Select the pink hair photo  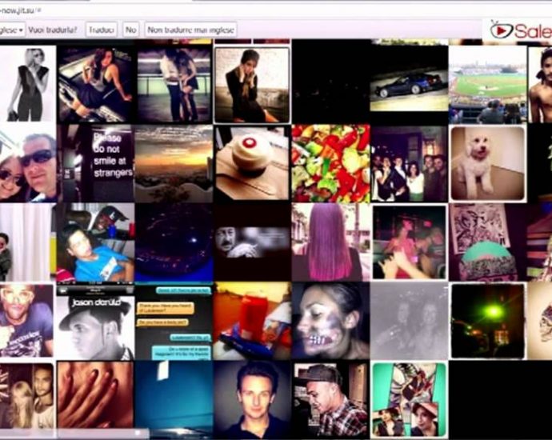tap(330, 242)
